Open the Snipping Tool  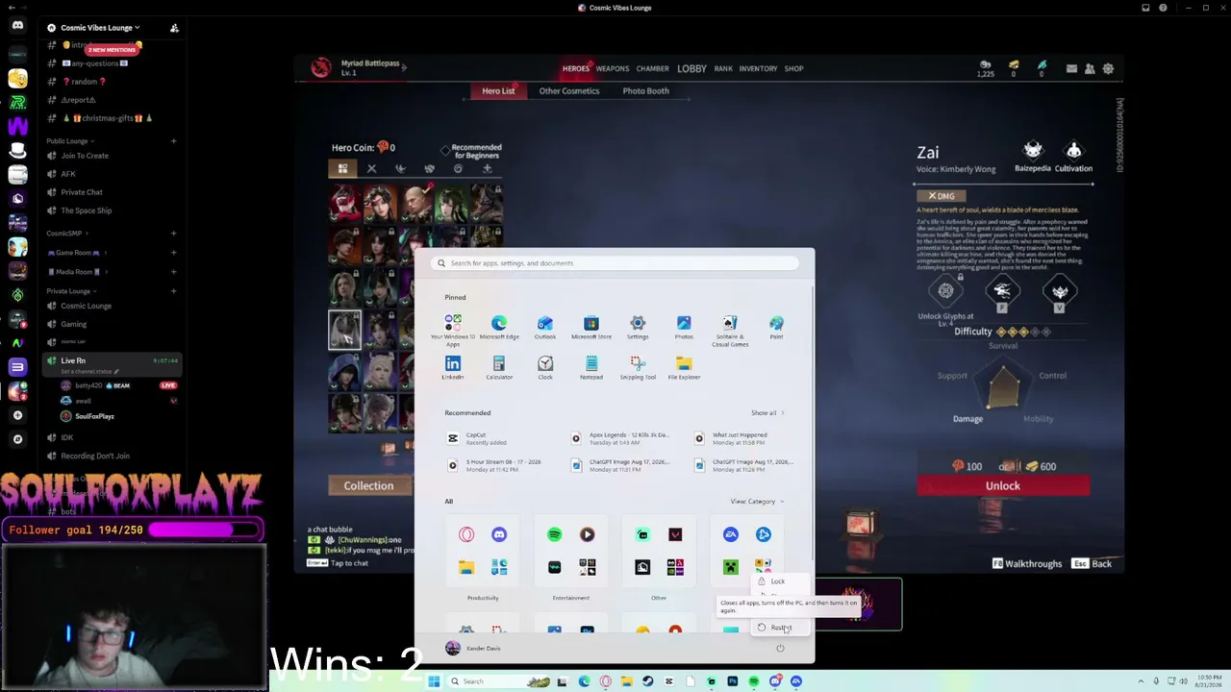point(638,367)
